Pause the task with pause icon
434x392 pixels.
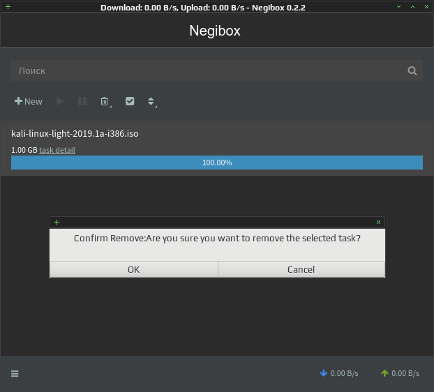(82, 101)
